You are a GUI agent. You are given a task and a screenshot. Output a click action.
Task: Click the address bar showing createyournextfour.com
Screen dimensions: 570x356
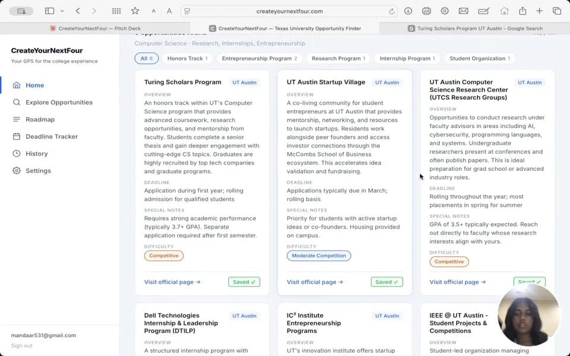coord(289,11)
